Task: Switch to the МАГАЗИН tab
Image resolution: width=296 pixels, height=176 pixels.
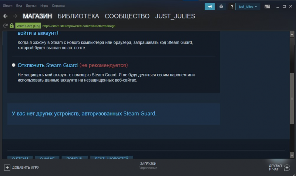Action: click(37, 16)
